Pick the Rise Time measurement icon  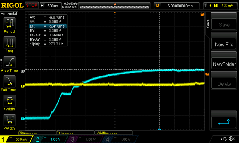click(9, 62)
